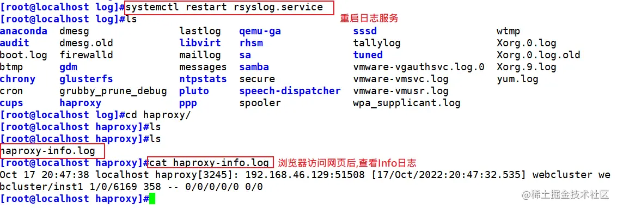Click the 'Xorg.0.log.old' file name
This screenshot has height=208, width=617.
click(538, 55)
